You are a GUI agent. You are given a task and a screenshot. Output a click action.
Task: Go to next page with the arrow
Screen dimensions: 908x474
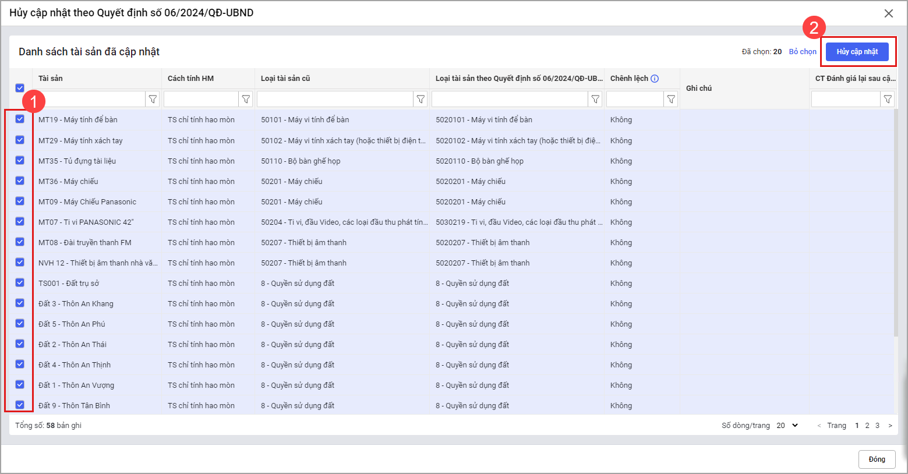coord(890,426)
